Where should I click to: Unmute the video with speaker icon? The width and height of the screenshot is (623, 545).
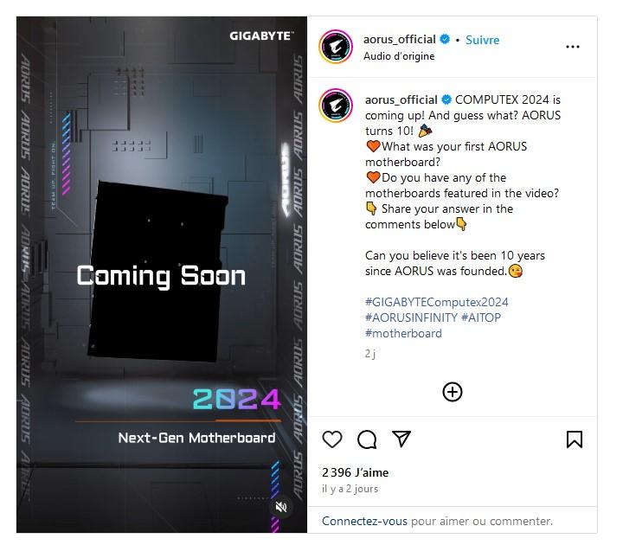281,507
